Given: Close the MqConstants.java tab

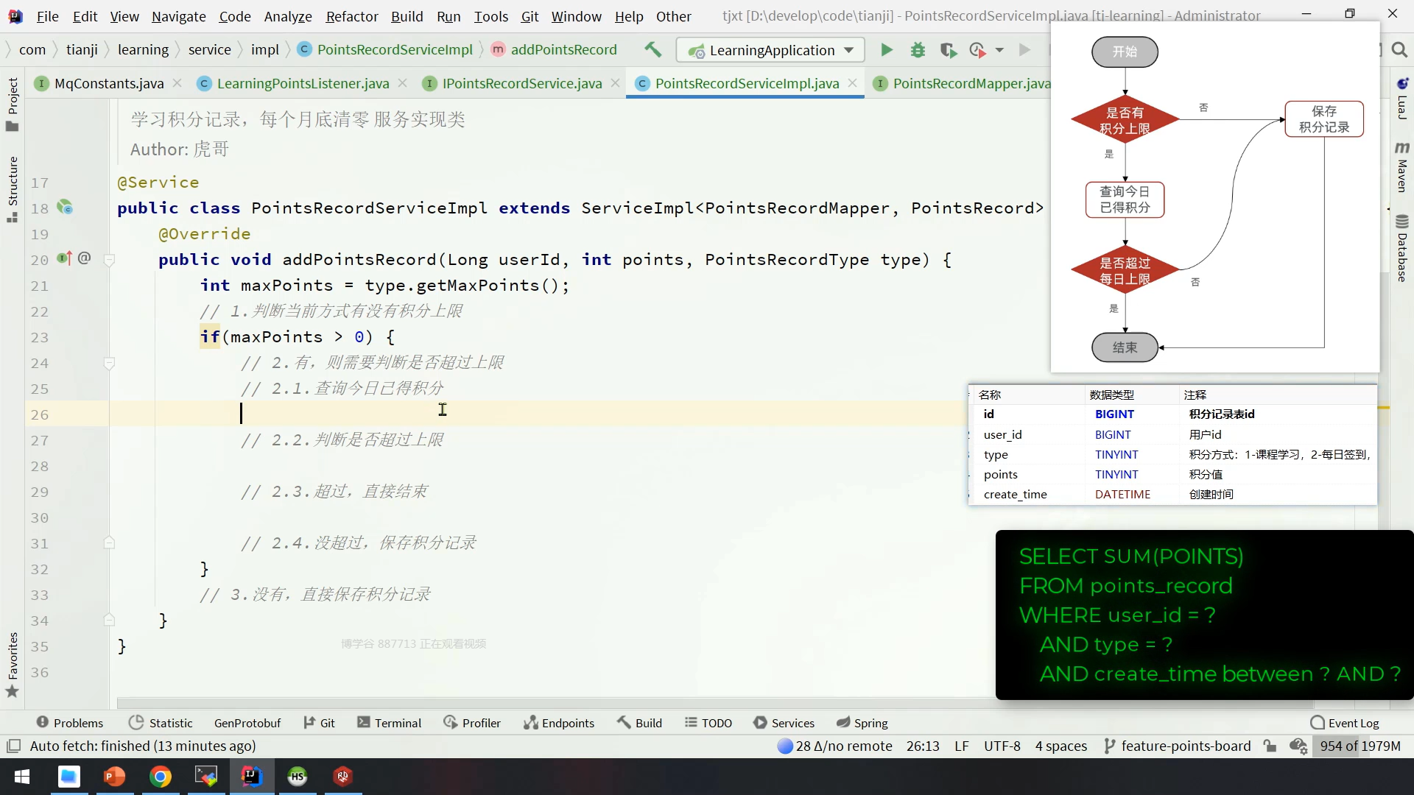Looking at the screenshot, I should [x=177, y=83].
